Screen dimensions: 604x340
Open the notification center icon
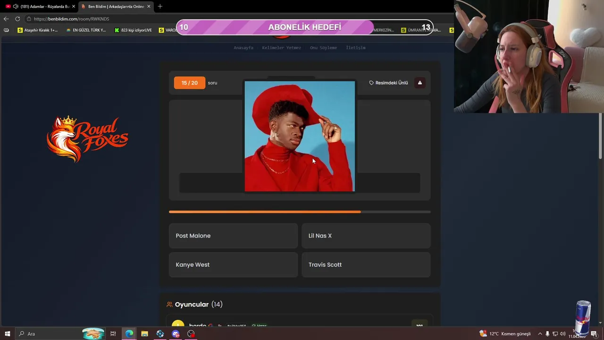pos(594,334)
